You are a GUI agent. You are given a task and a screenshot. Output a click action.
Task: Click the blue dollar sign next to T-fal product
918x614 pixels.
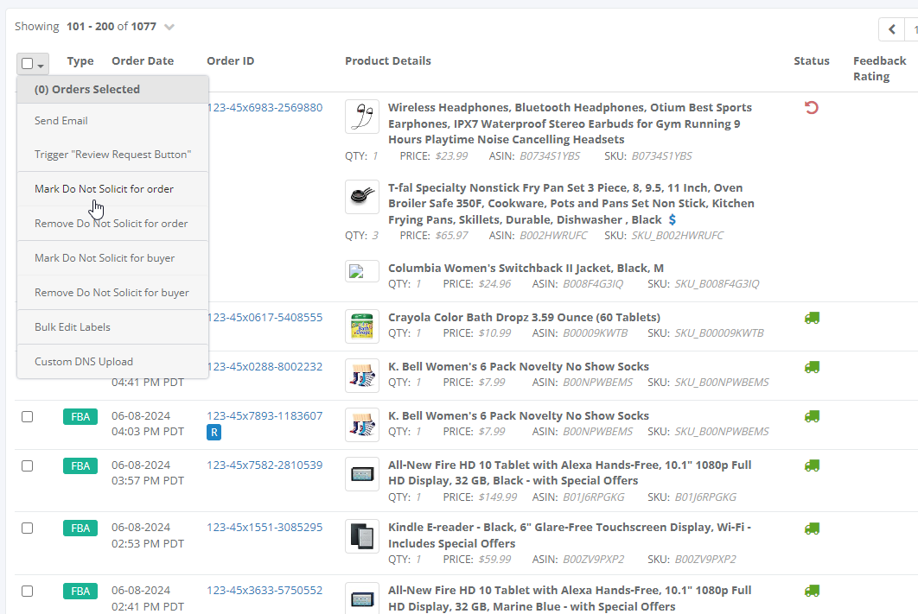pyautogui.click(x=672, y=219)
